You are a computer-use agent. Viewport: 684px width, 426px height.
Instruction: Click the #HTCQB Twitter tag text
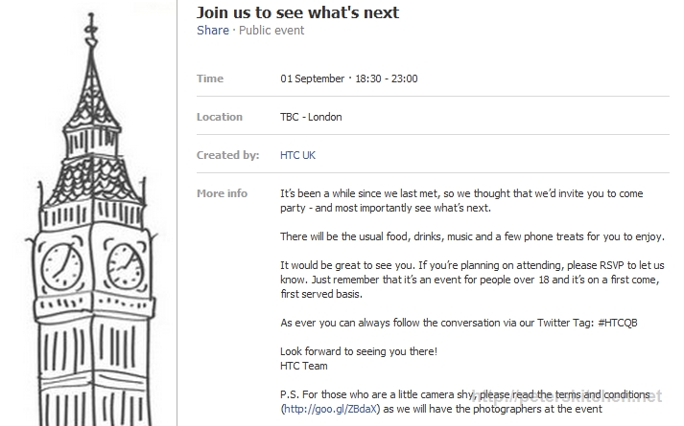coord(615,323)
